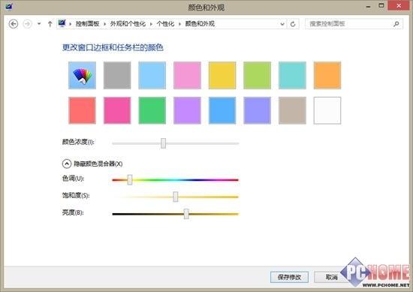Click the 取消 button
Viewport: 413px width, 292px height.
coord(332,277)
